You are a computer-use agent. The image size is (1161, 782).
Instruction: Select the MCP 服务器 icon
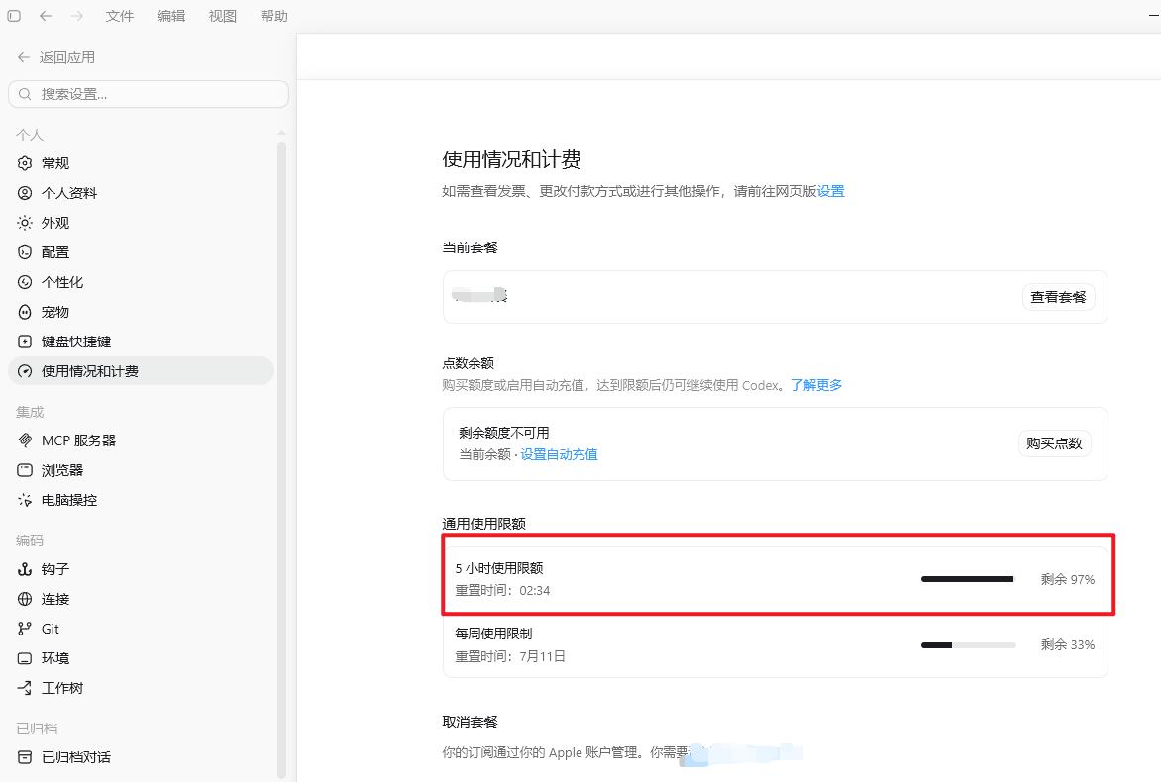25,440
